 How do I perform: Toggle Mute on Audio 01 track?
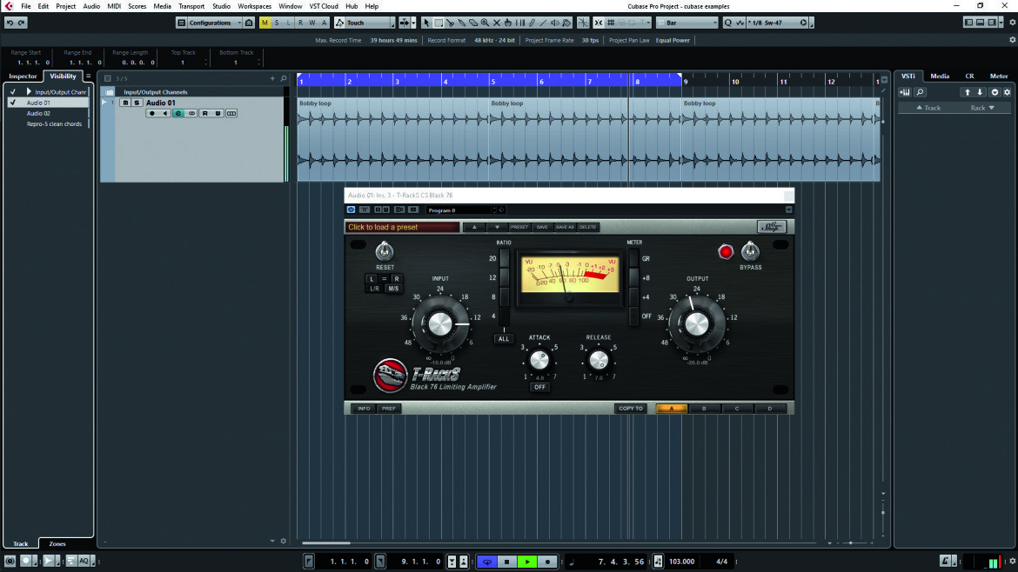[125, 103]
